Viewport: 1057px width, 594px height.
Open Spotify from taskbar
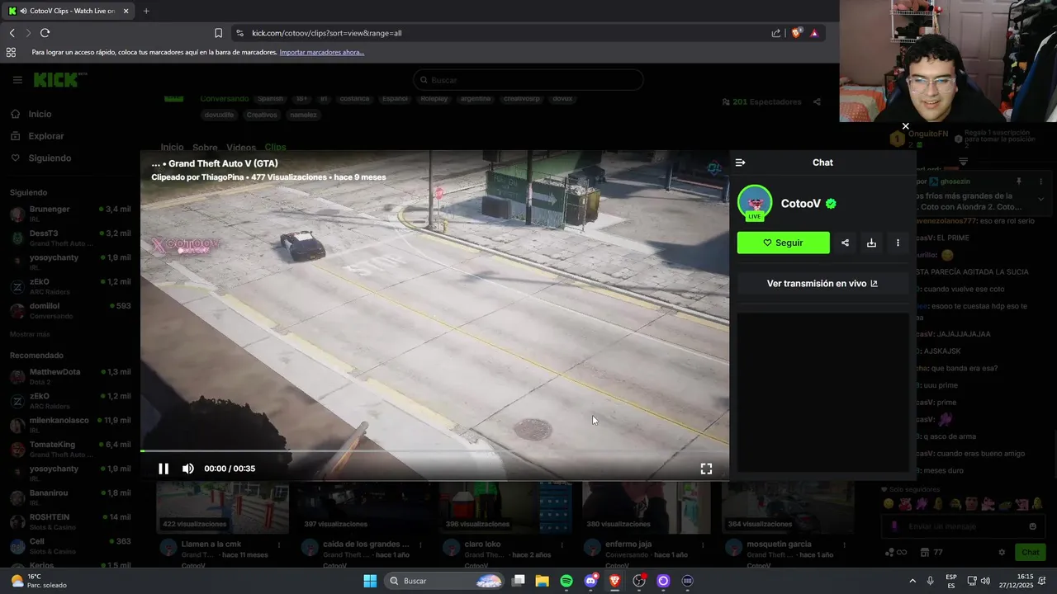click(x=566, y=581)
